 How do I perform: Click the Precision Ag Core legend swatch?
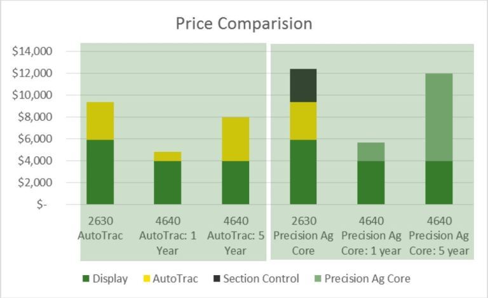point(318,278)
